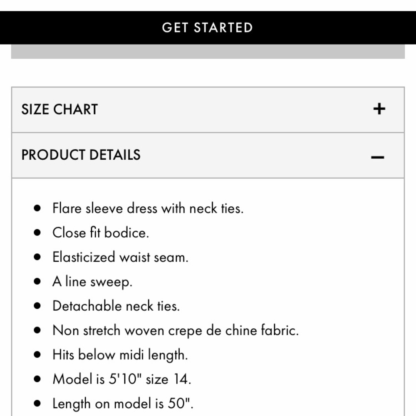
Task: Select the 'Model is 5'10" size 14' line
Action: click(x=122, y=379)
